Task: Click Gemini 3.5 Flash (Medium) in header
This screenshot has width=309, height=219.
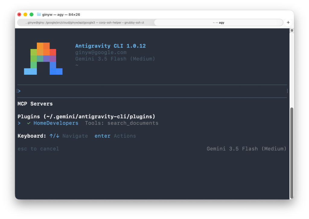Action: pyautogui.click(x=115, y=59)
